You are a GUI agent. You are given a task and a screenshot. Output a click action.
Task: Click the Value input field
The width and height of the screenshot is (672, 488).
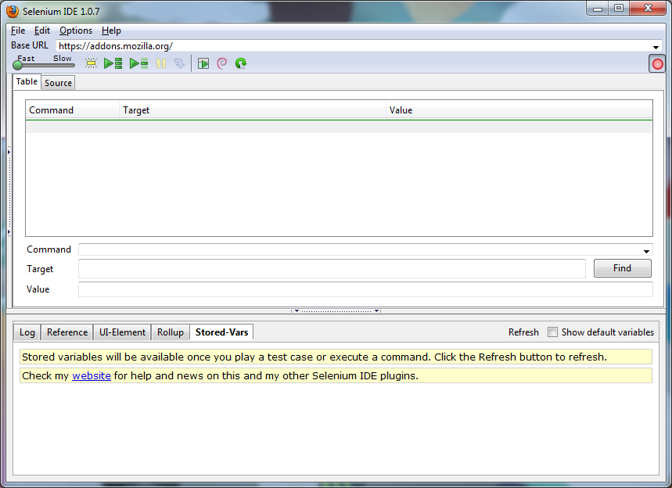tap(365, 289)
